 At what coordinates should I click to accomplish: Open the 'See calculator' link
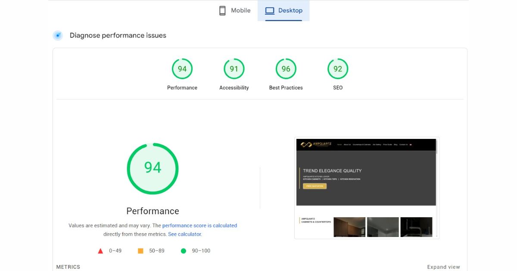[x=184, y=234]
